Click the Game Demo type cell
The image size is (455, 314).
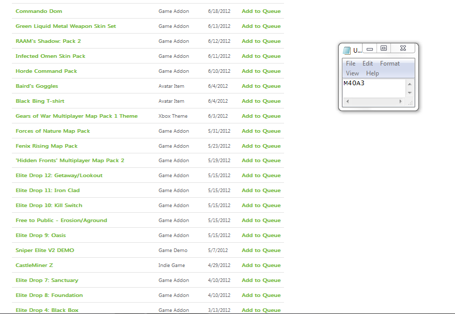pos(173,250)
